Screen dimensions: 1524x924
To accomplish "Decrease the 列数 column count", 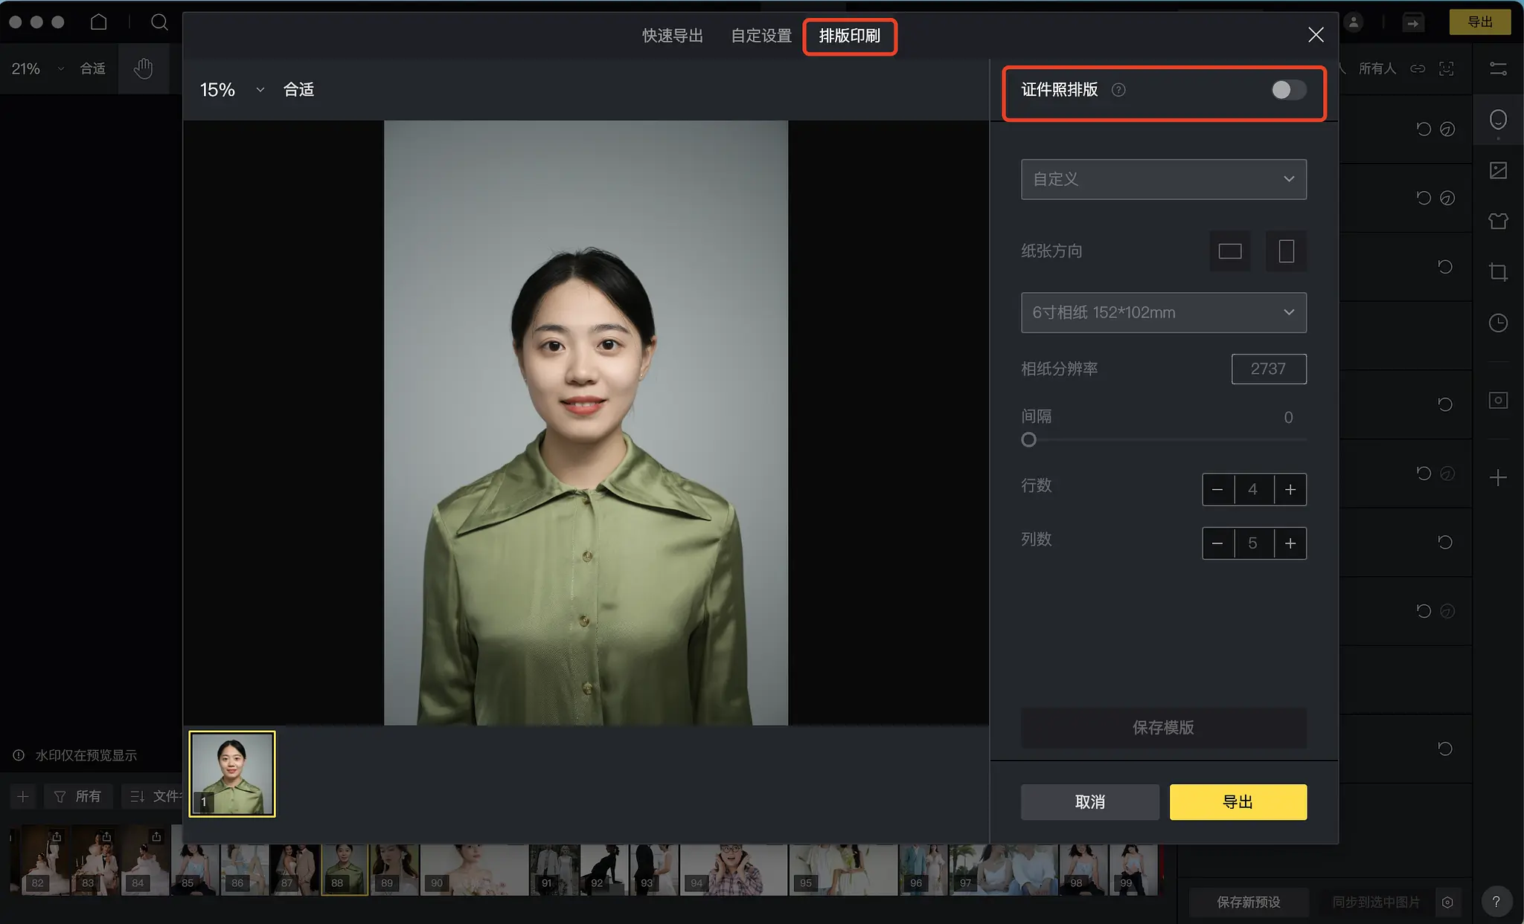I will (x=1217, y=543).
